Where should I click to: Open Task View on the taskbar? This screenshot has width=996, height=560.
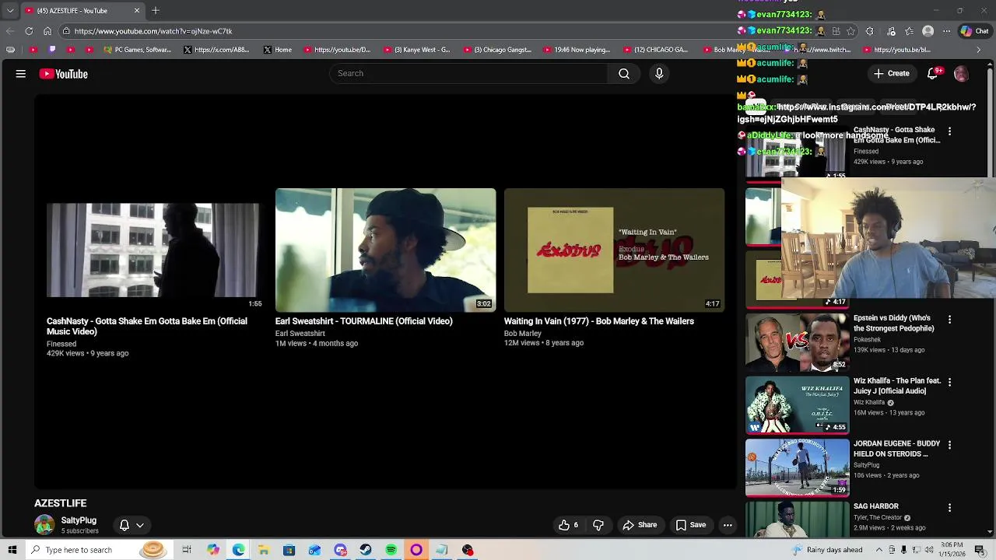click(x=187, y=550)
